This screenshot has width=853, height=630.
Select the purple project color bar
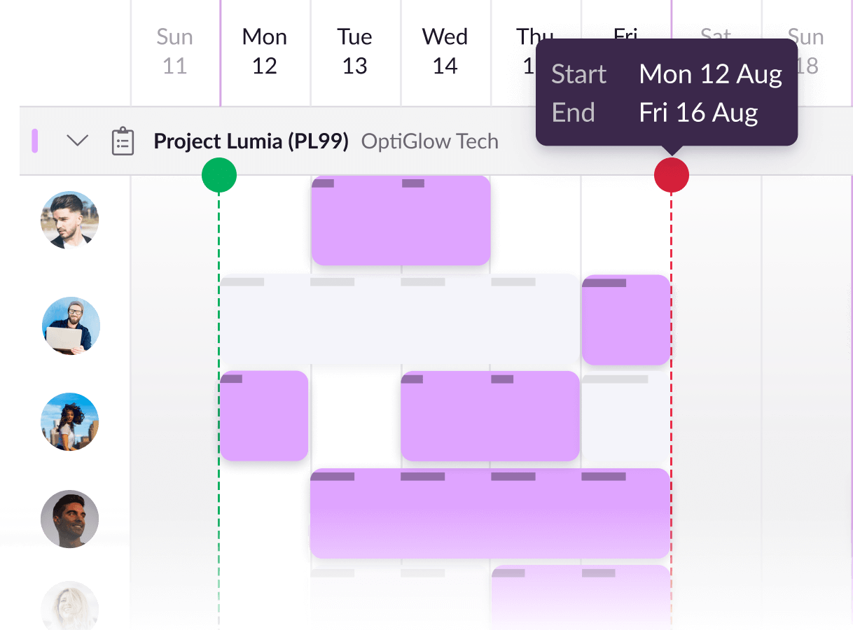coord(34,141)
